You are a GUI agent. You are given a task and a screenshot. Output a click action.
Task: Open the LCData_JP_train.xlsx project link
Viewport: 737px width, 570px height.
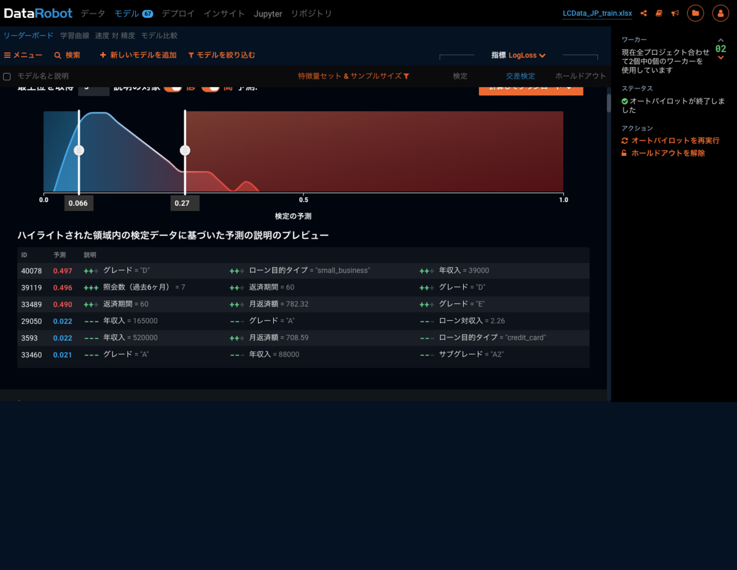tap(597, 14)
